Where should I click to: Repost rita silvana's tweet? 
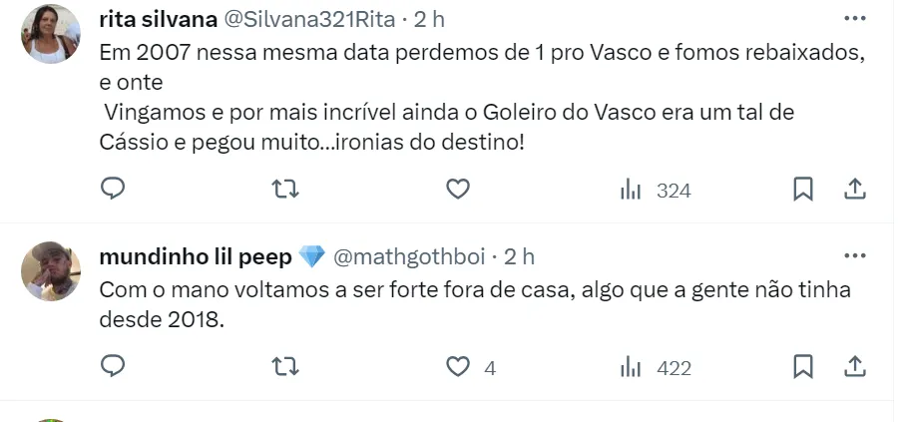click(x=285, y=189)
